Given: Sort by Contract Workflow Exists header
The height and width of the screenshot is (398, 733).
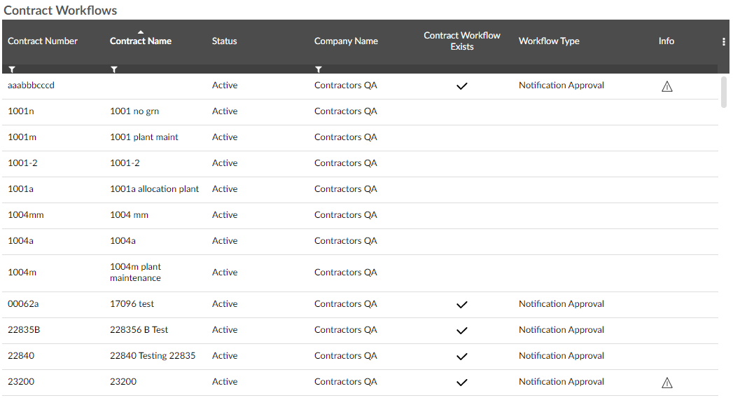Looking at the screenshot, I should [462, 41].
